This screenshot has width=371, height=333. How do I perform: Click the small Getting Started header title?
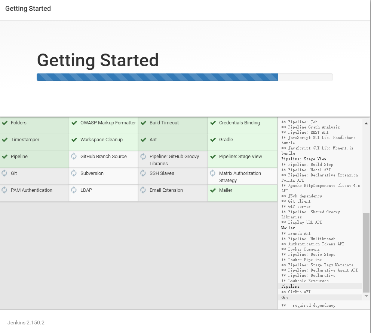pyautogui.click(x=28, y=9)
